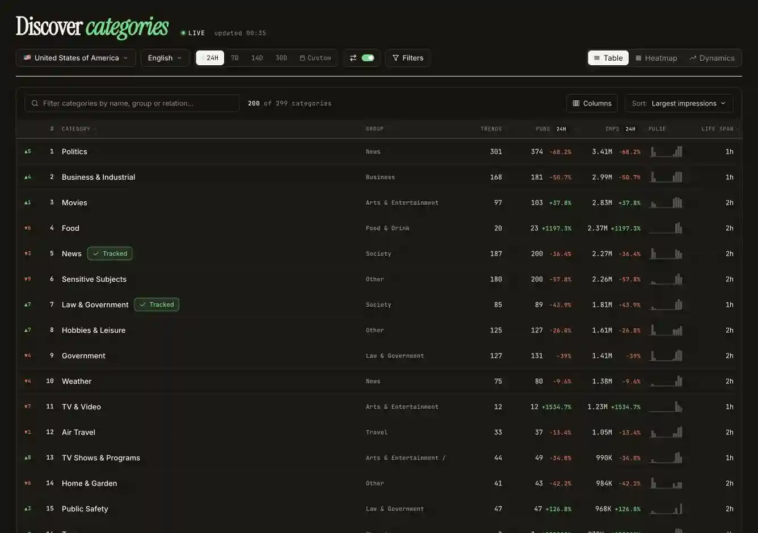Click the 3.41M impressions value
758x533 pixels.
tap(602, 151)
